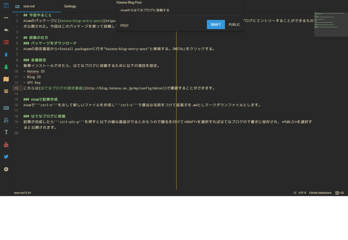
Task: Select the PUBLIC button
Action: coord(234,25)
